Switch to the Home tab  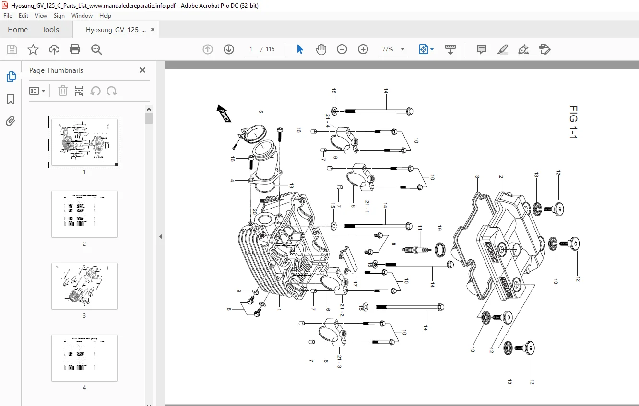coord(18,30)
